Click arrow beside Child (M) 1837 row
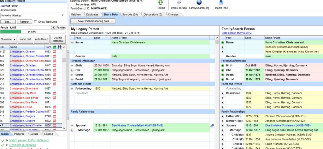 click(x=223, y=134)
